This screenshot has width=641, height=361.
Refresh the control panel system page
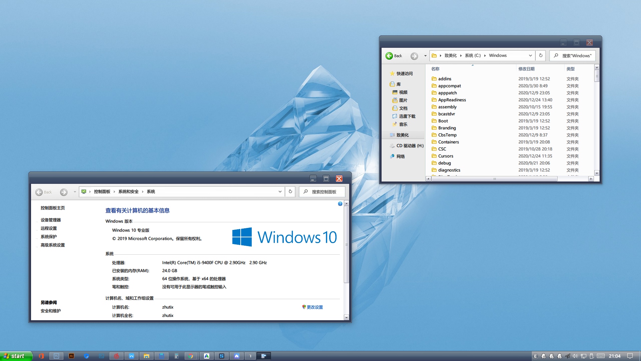290,192
